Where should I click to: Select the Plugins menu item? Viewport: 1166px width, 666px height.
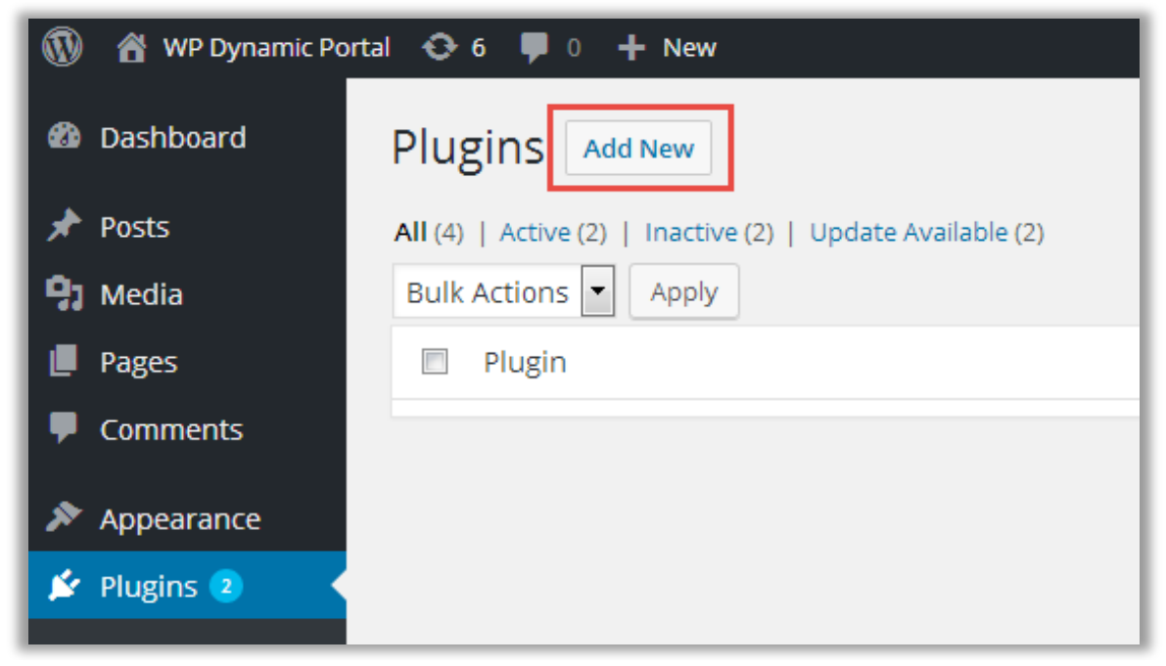[149, 587]
